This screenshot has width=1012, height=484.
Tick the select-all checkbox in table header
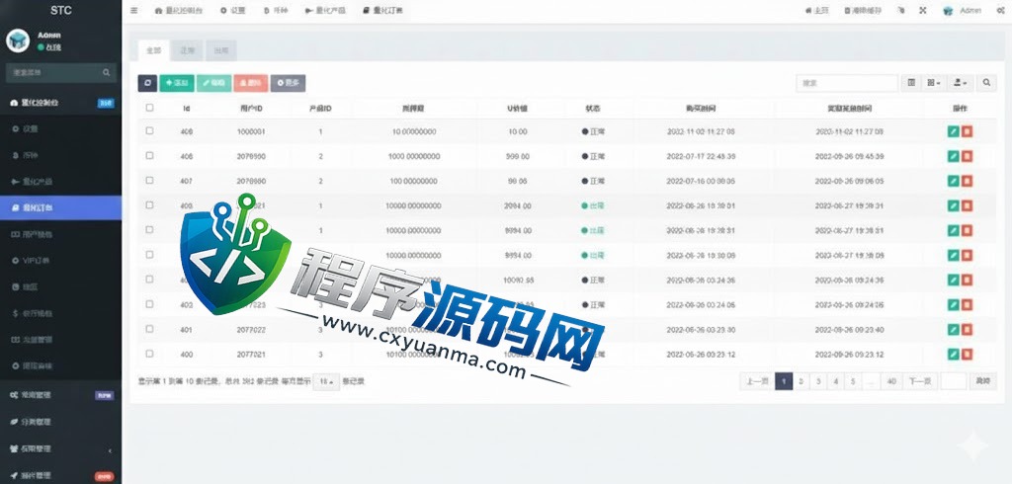pos(150,108)
